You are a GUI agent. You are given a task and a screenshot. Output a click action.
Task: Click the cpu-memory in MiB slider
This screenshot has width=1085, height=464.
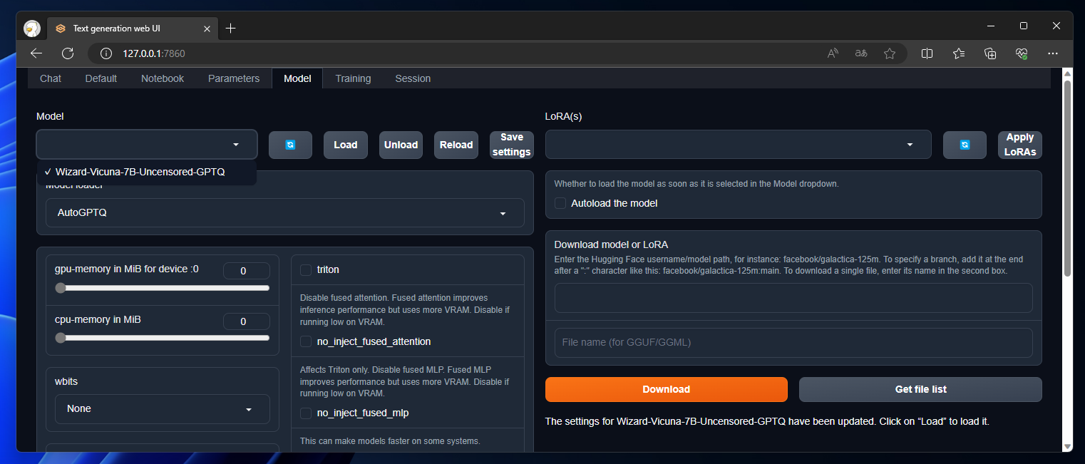pos(163,338)
